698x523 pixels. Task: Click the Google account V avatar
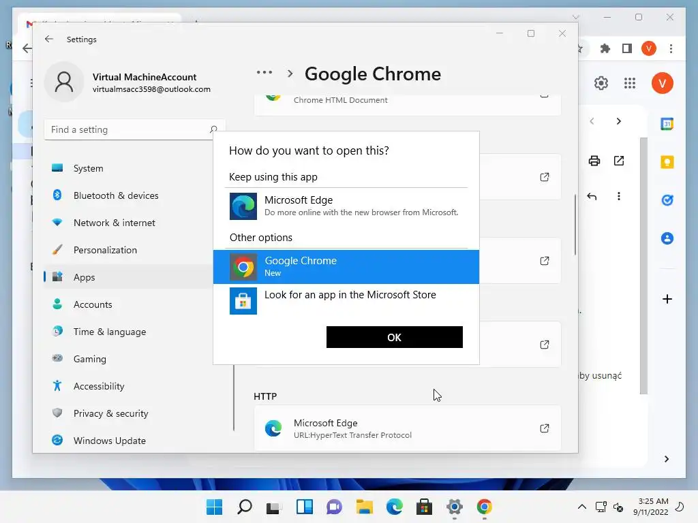(x=662, y=83)
